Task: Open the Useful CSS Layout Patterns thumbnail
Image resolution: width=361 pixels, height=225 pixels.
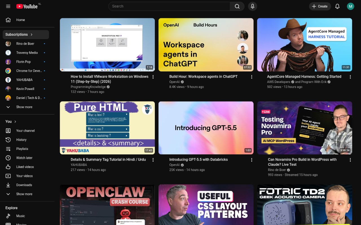Action: [206, 204]
